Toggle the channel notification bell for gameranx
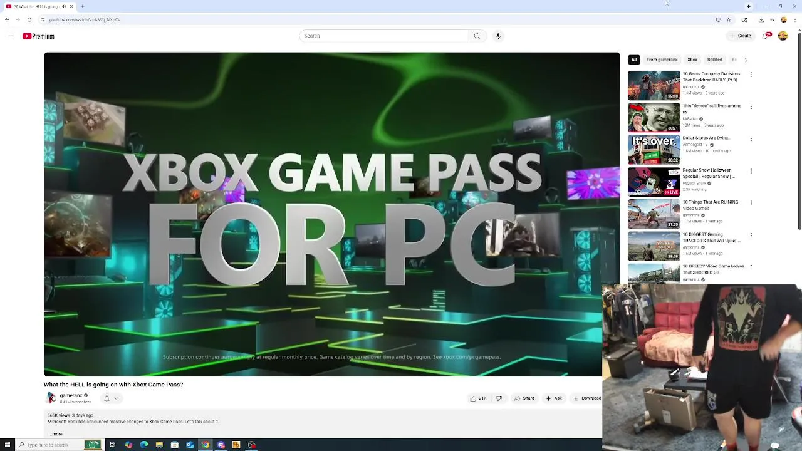802x451 pixels. [x=107, y=398]
